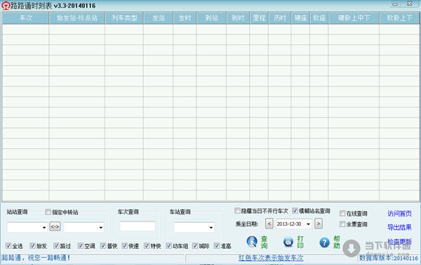Image resolution: width=421 pixels, height=265 pixels.
Task: Click the magnifier query icon
Action: click(252, 242)
